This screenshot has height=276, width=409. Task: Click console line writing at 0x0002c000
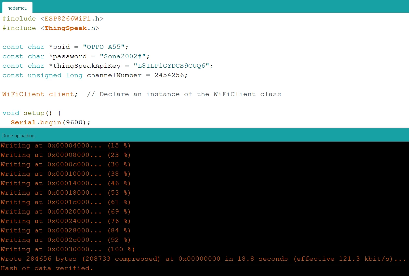[66, 240]
